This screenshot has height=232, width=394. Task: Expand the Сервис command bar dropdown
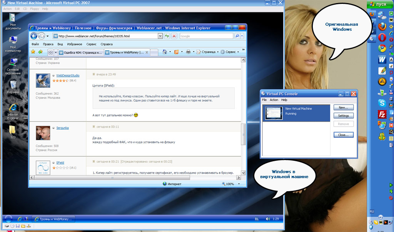(x=238, y=52)
